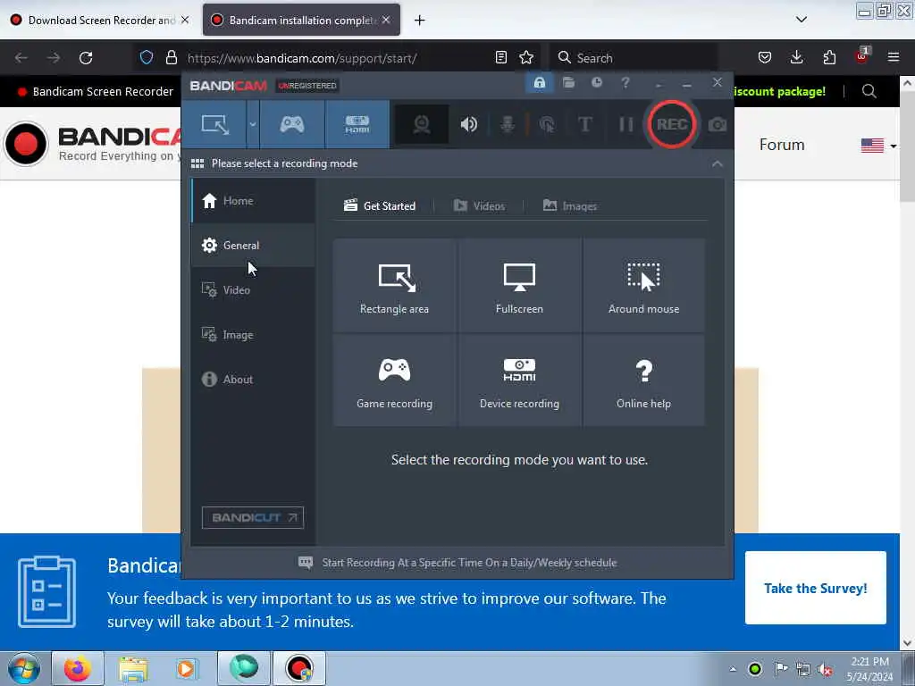Click the lock icon in Bandicam title bar

pyautogui.click(x=539, y=83)
